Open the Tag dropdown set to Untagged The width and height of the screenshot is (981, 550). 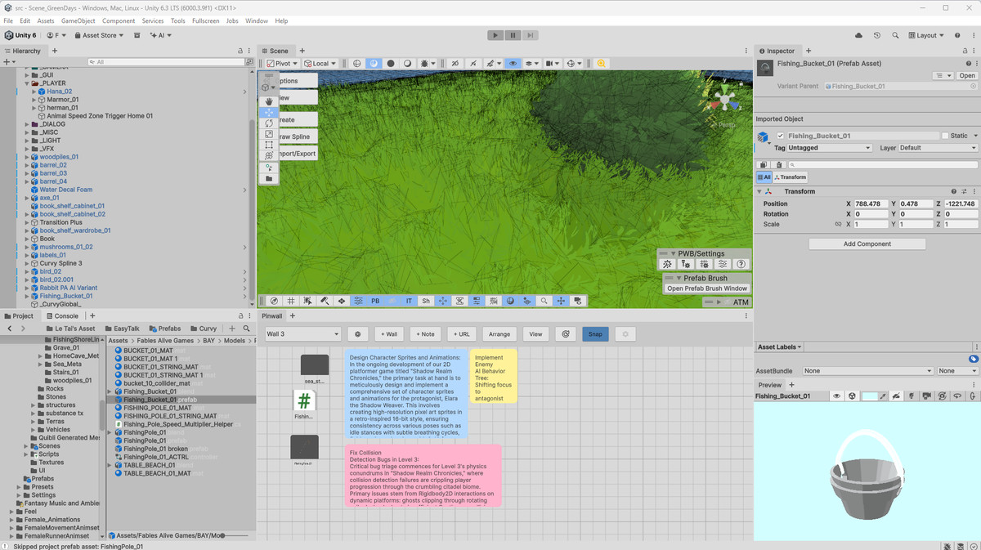point(830,148)
